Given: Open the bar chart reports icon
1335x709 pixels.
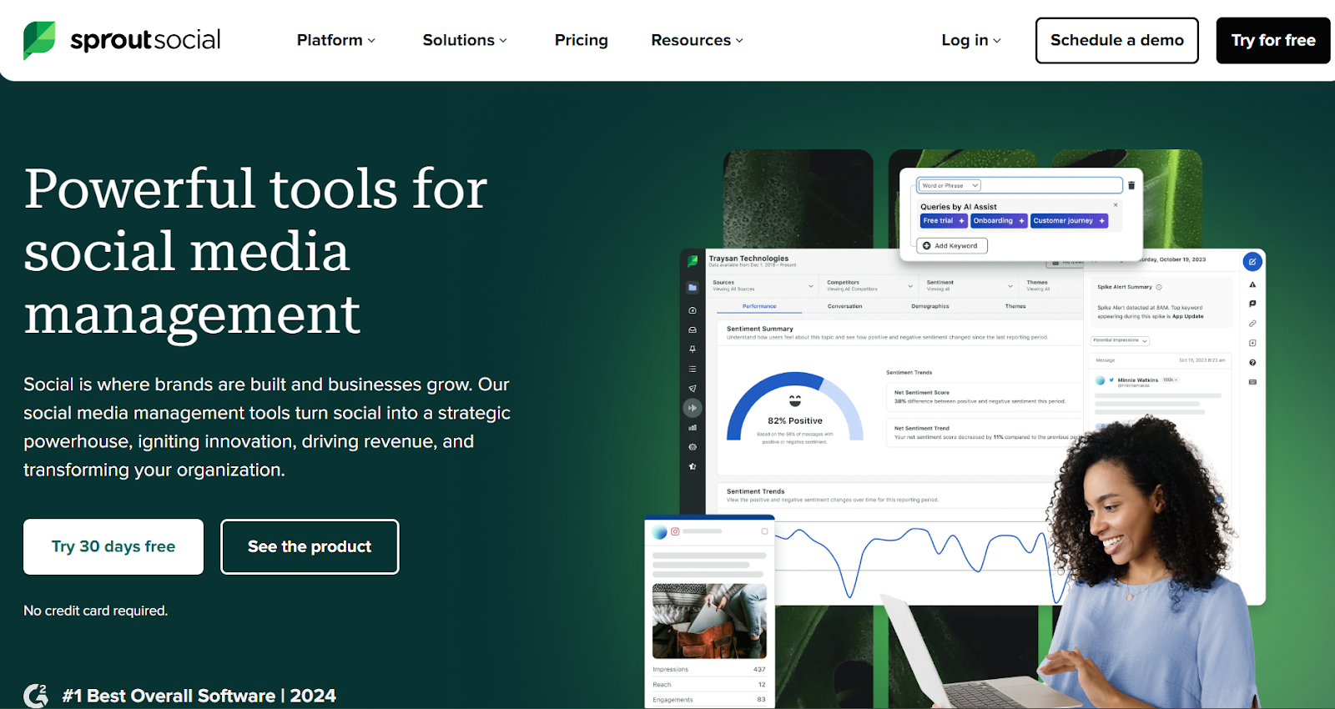Looking at the screenshot, I should coord(693,428).
